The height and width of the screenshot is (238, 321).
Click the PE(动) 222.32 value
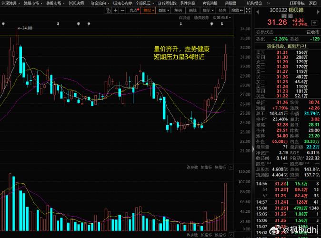[x=312, y=158]
